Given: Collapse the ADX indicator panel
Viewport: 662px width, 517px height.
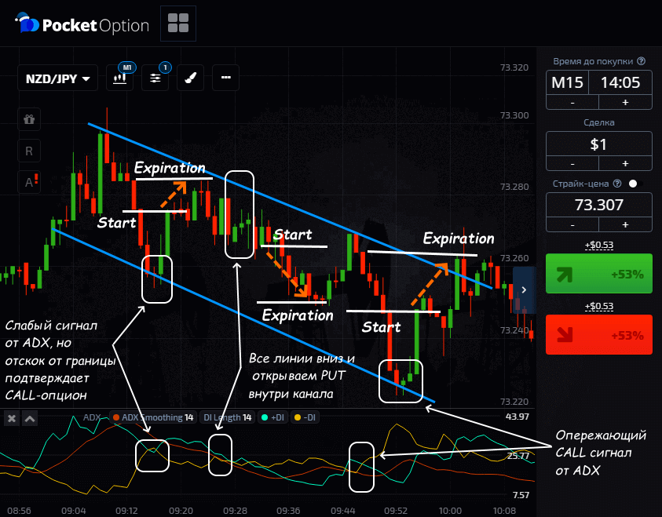Looking at the screenshot, I should click(30, 418).
